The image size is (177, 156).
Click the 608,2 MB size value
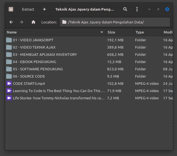pos(115,55)
